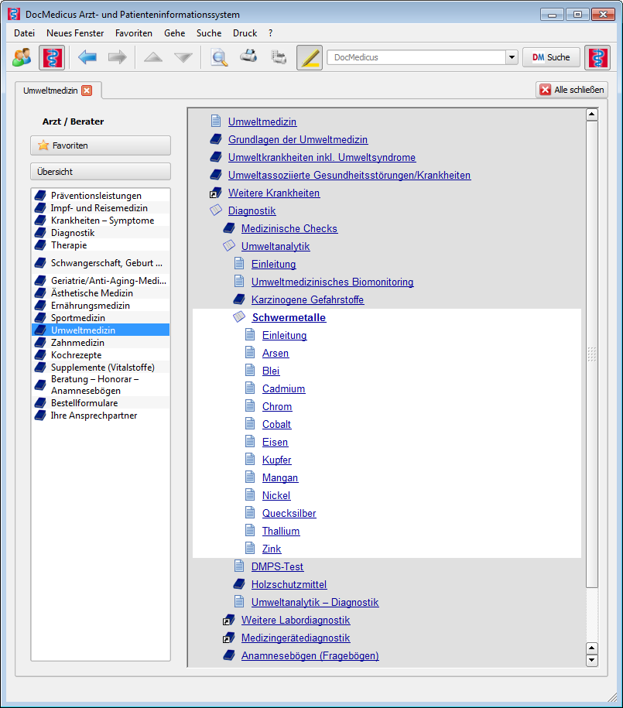Collapse Diagnostik via its open-book icon
Screen dimensions: 623x708
pos(216,210)
